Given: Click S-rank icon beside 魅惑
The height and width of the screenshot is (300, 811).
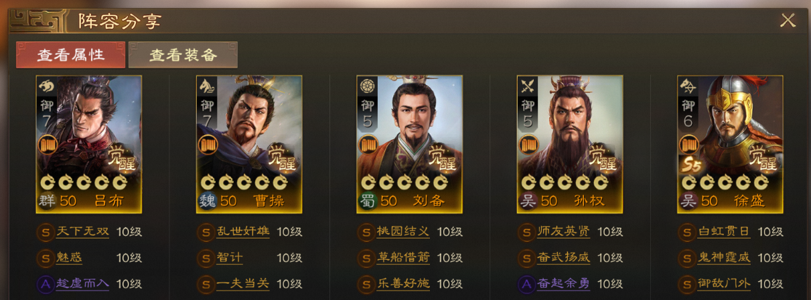Looking at the screenshot, I should coord(45,258).
